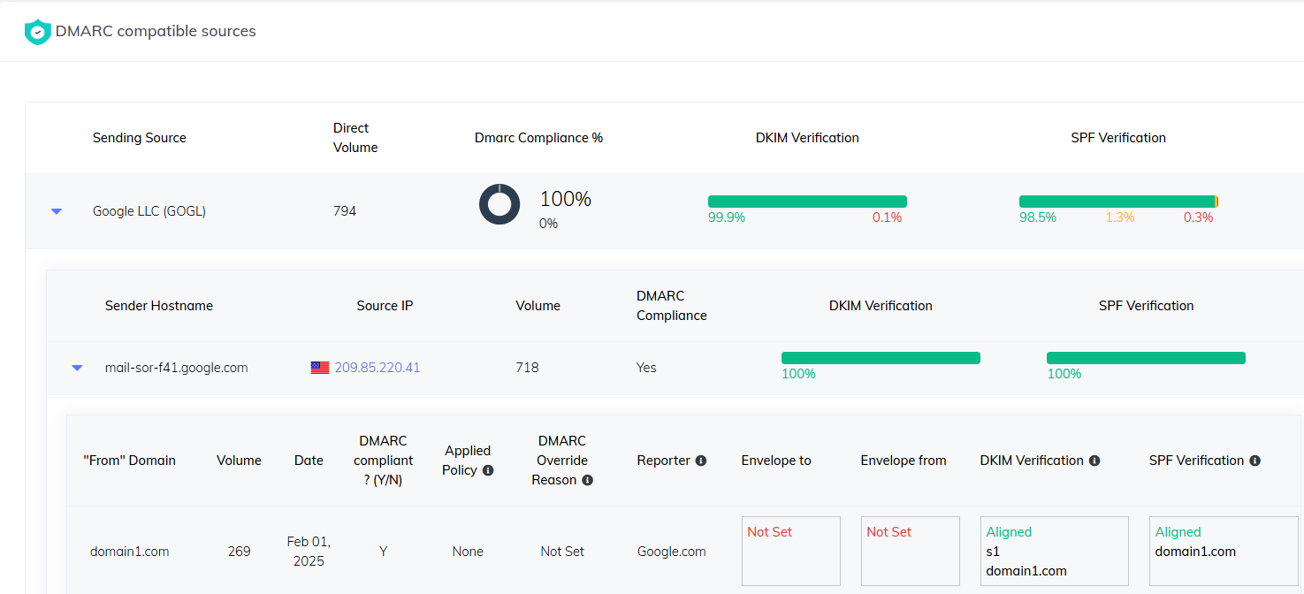
Task: Click the "From" Domain column header
Action: pyautogui.click(x=129, y=461)
